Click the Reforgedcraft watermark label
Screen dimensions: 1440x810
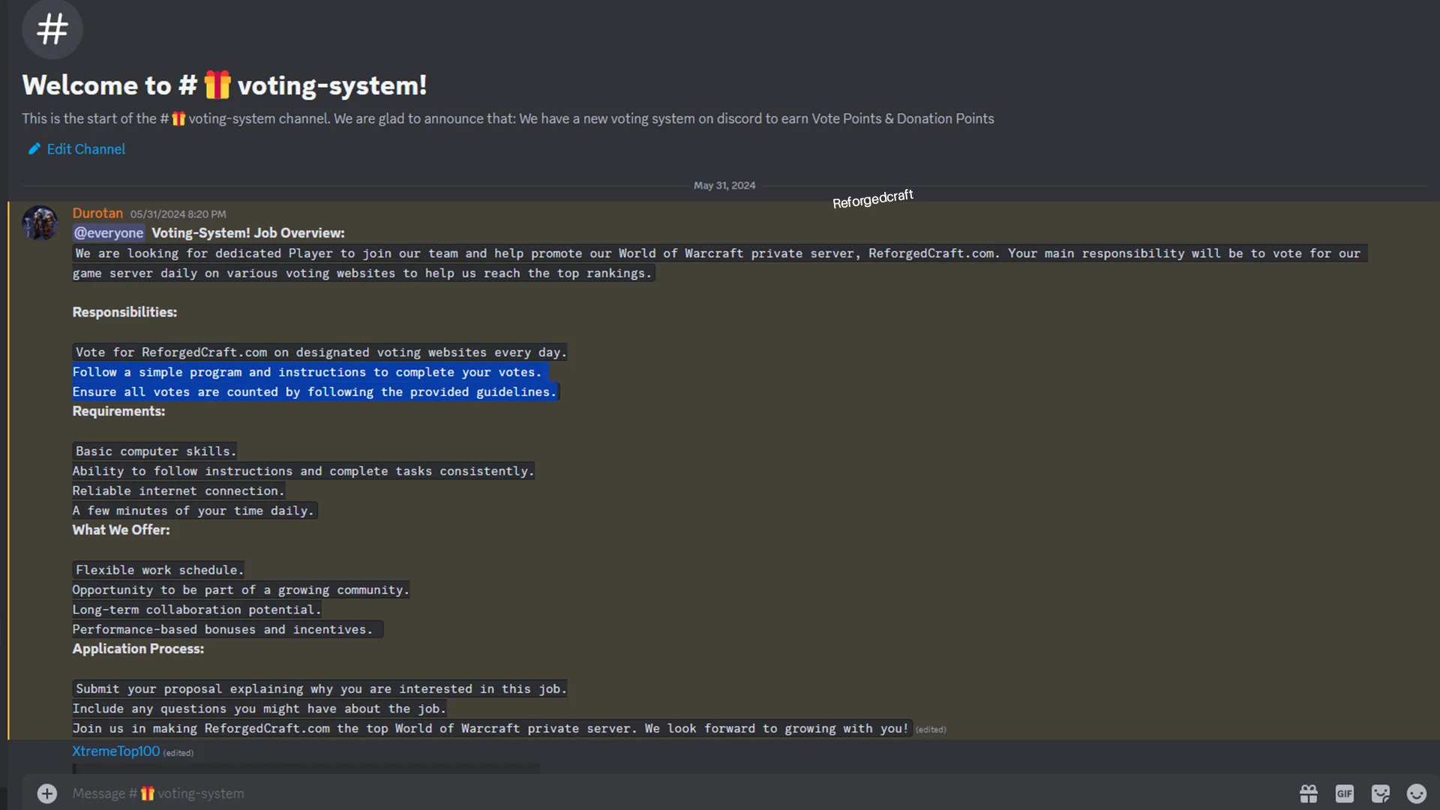(x=873, y=199)
